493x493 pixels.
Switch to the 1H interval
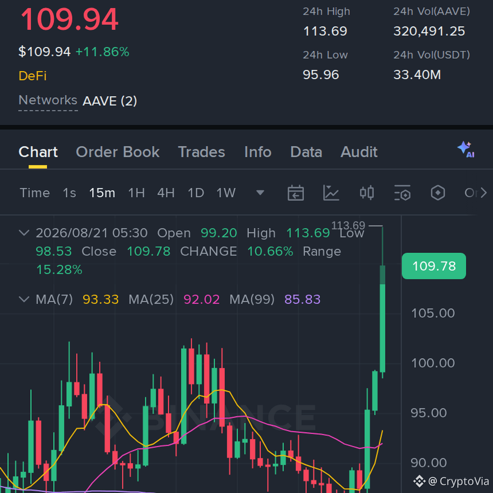coord(136,193)
